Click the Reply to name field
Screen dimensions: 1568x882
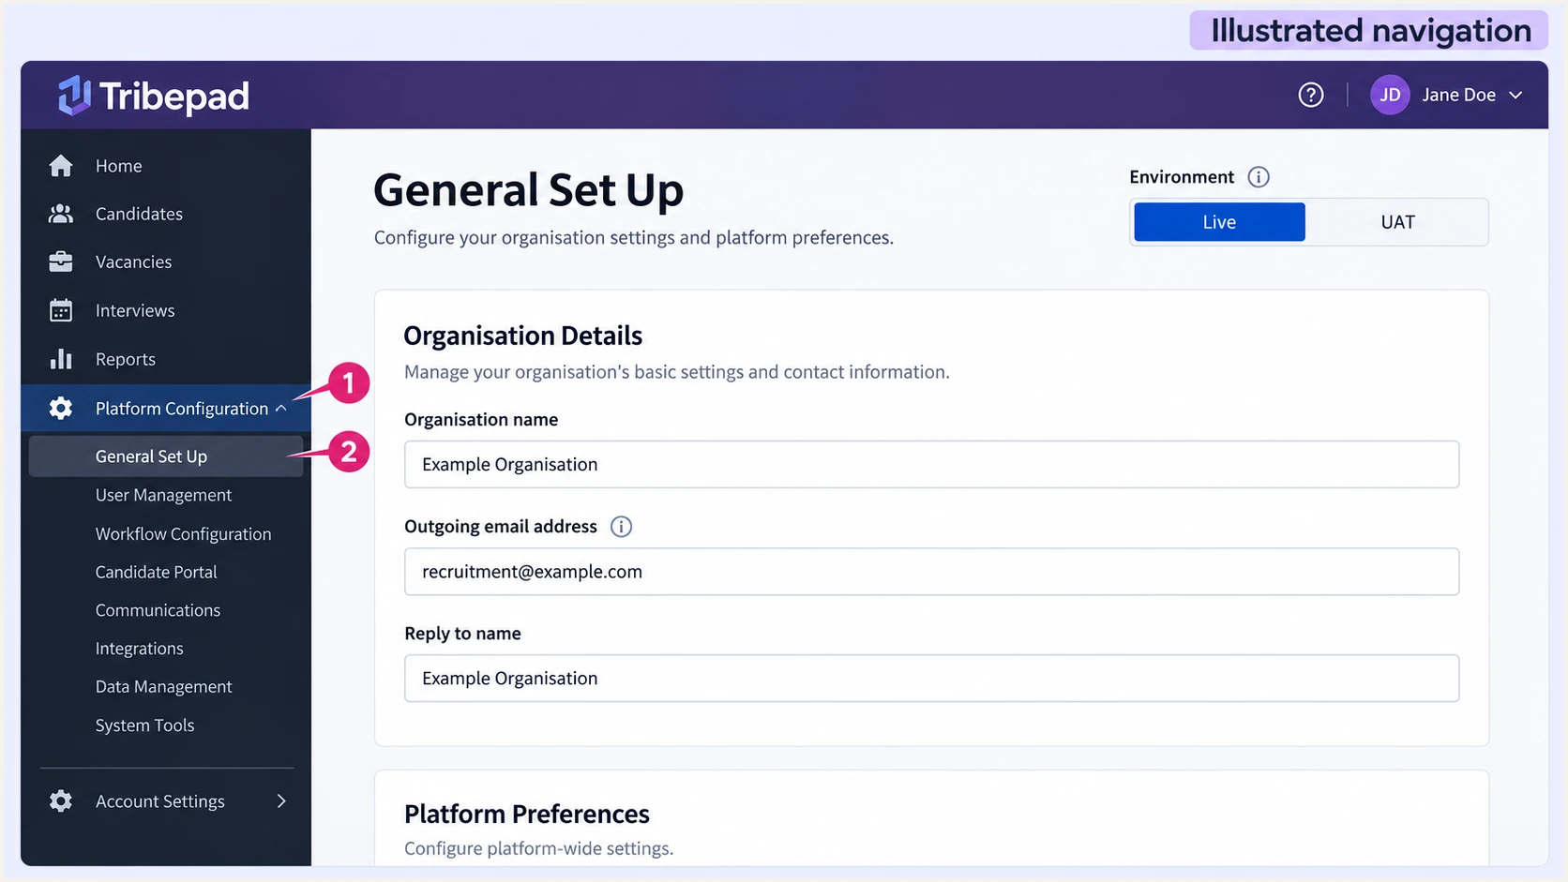(x=931, y=679)
